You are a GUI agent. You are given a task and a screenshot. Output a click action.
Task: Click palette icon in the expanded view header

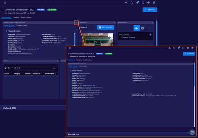pos(192,48)
